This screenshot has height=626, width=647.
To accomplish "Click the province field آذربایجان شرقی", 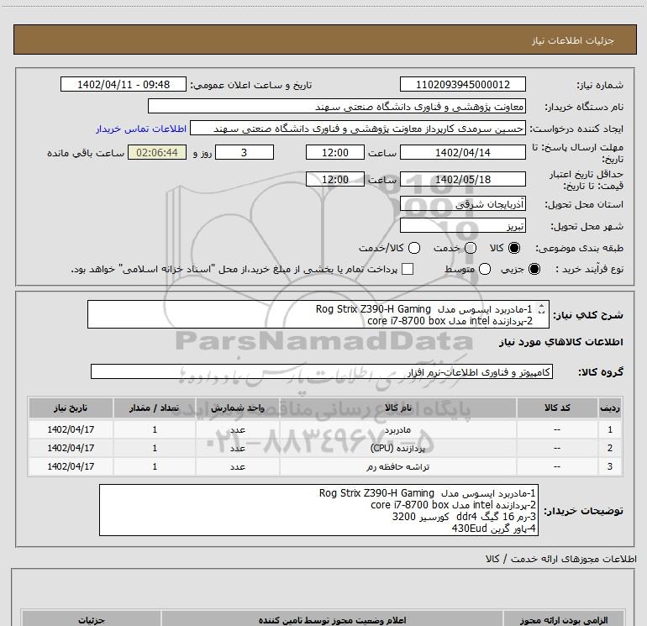I will (462, 204).
